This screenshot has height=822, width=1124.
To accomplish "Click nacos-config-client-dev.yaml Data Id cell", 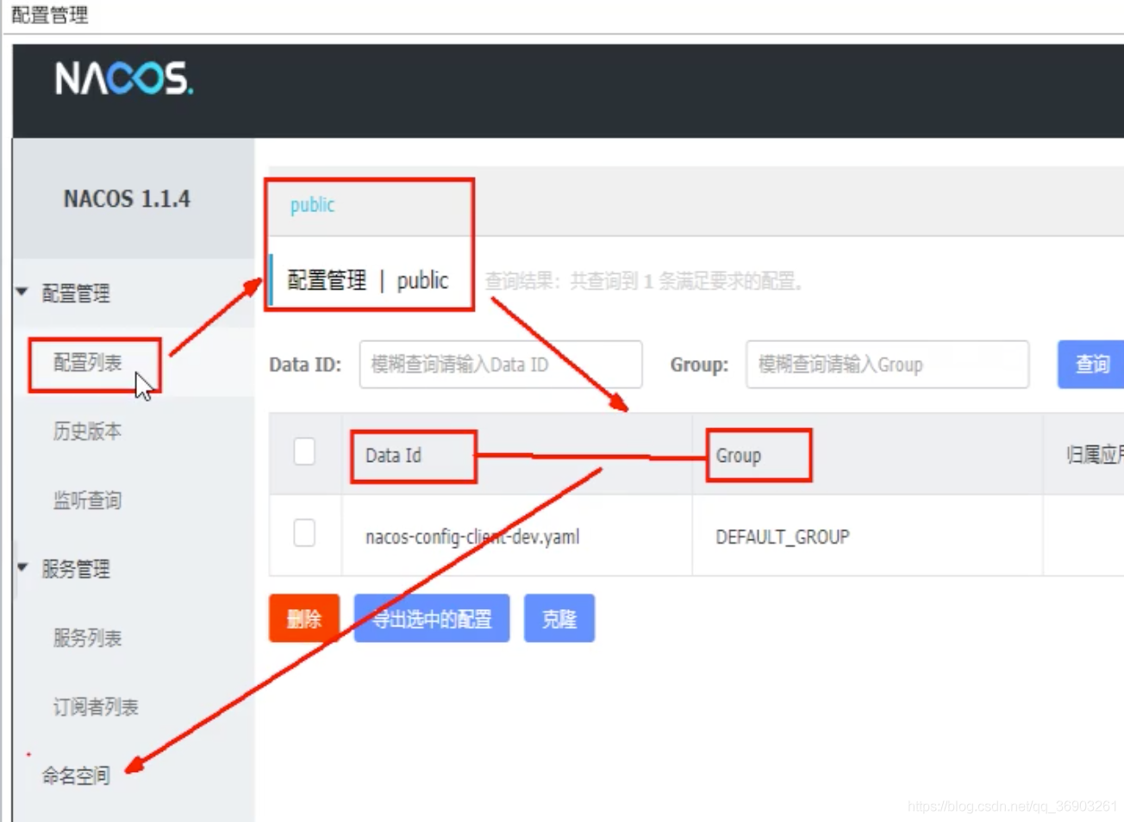I will tap(472, 538).
